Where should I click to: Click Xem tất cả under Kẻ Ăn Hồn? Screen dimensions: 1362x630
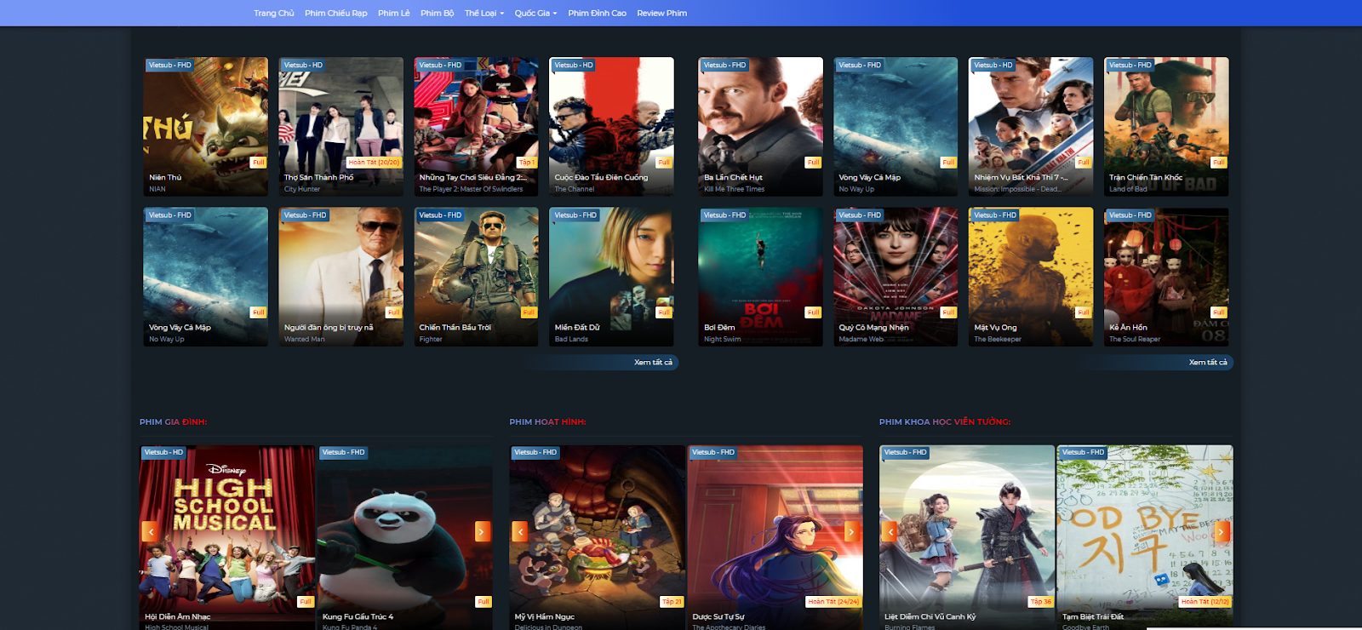point(1208,363)
